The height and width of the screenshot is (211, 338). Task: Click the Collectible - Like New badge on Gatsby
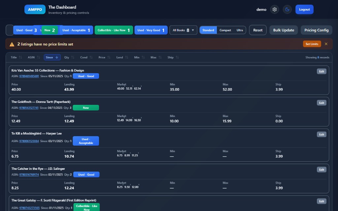click(86, 207)
